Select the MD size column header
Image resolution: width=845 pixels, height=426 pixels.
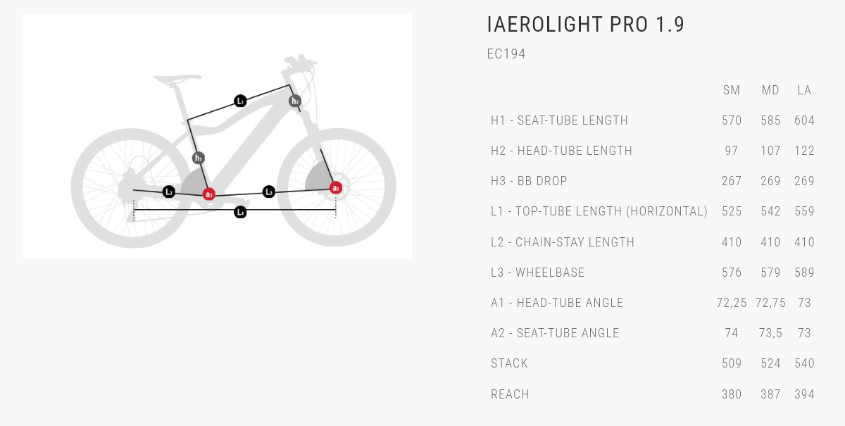(770, 90)
